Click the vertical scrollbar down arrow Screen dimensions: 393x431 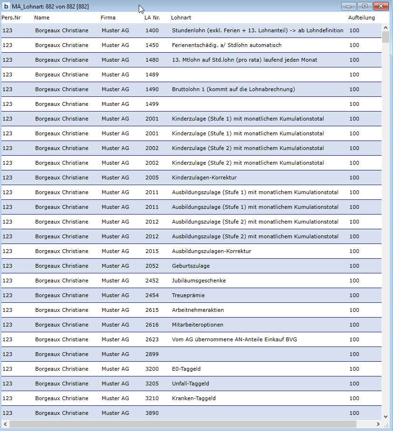(x=385, y=416)
